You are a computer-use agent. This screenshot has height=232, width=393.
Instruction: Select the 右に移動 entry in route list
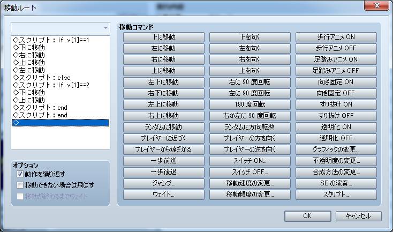click(61, 55)
